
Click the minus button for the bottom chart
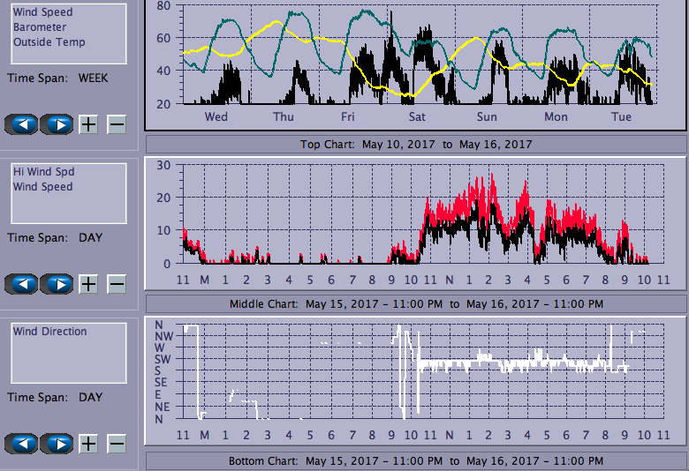click(117, 443)
